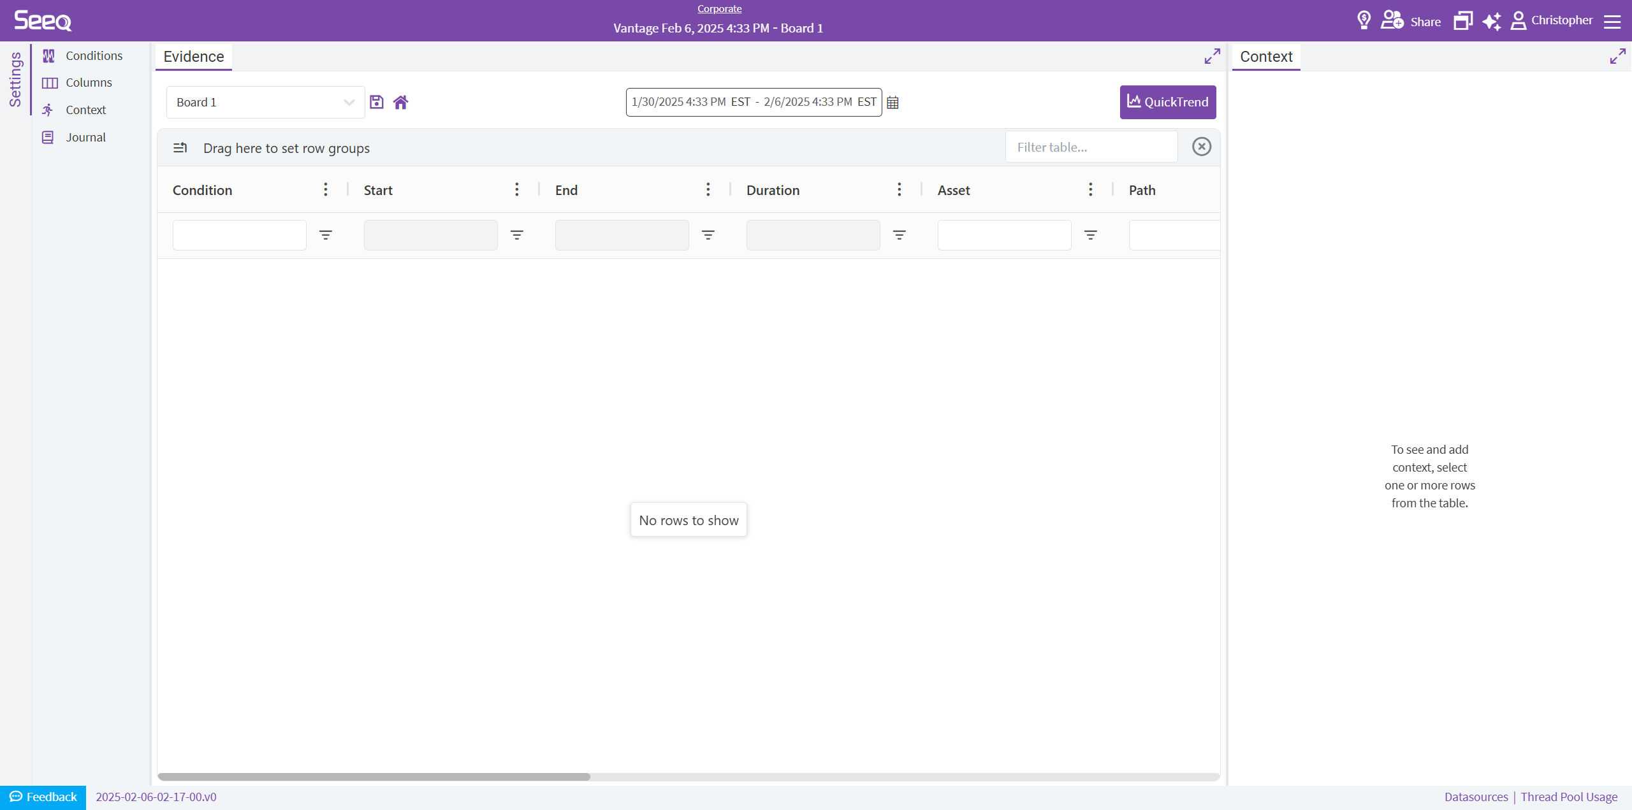Open the Asset column filter options

(1091, 235)
